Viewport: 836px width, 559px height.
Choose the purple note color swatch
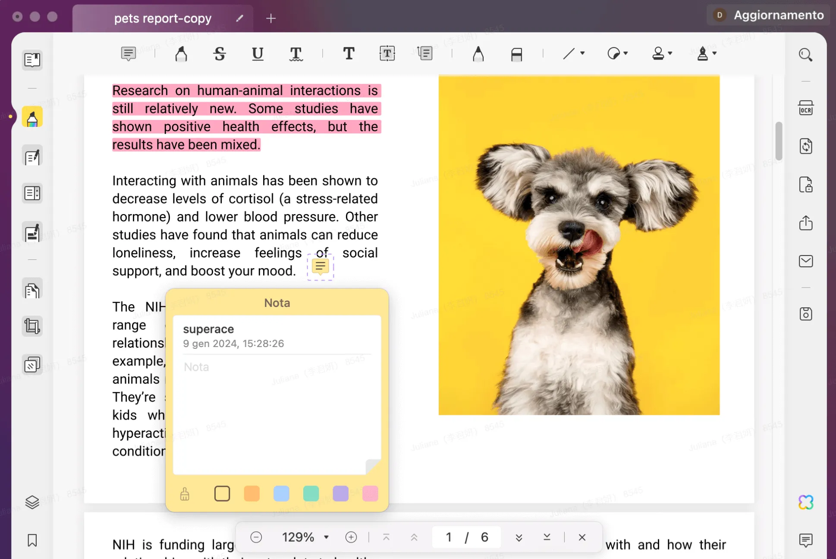tap(340, 493)
